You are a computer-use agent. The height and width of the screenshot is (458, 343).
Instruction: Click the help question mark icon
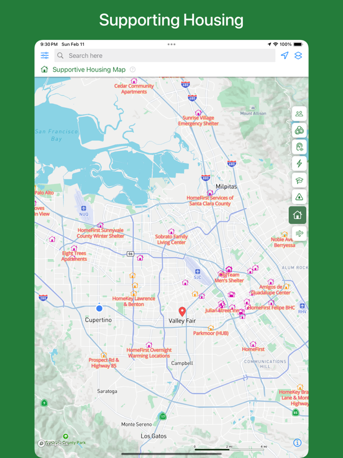(132, 70)
